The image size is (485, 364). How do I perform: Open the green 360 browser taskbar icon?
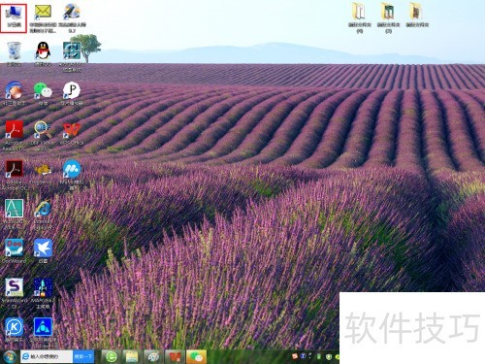pyautogui.click(x=112, y=356)
